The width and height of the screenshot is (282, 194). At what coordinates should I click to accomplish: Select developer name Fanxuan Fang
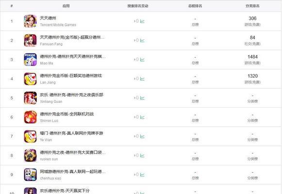51,44
